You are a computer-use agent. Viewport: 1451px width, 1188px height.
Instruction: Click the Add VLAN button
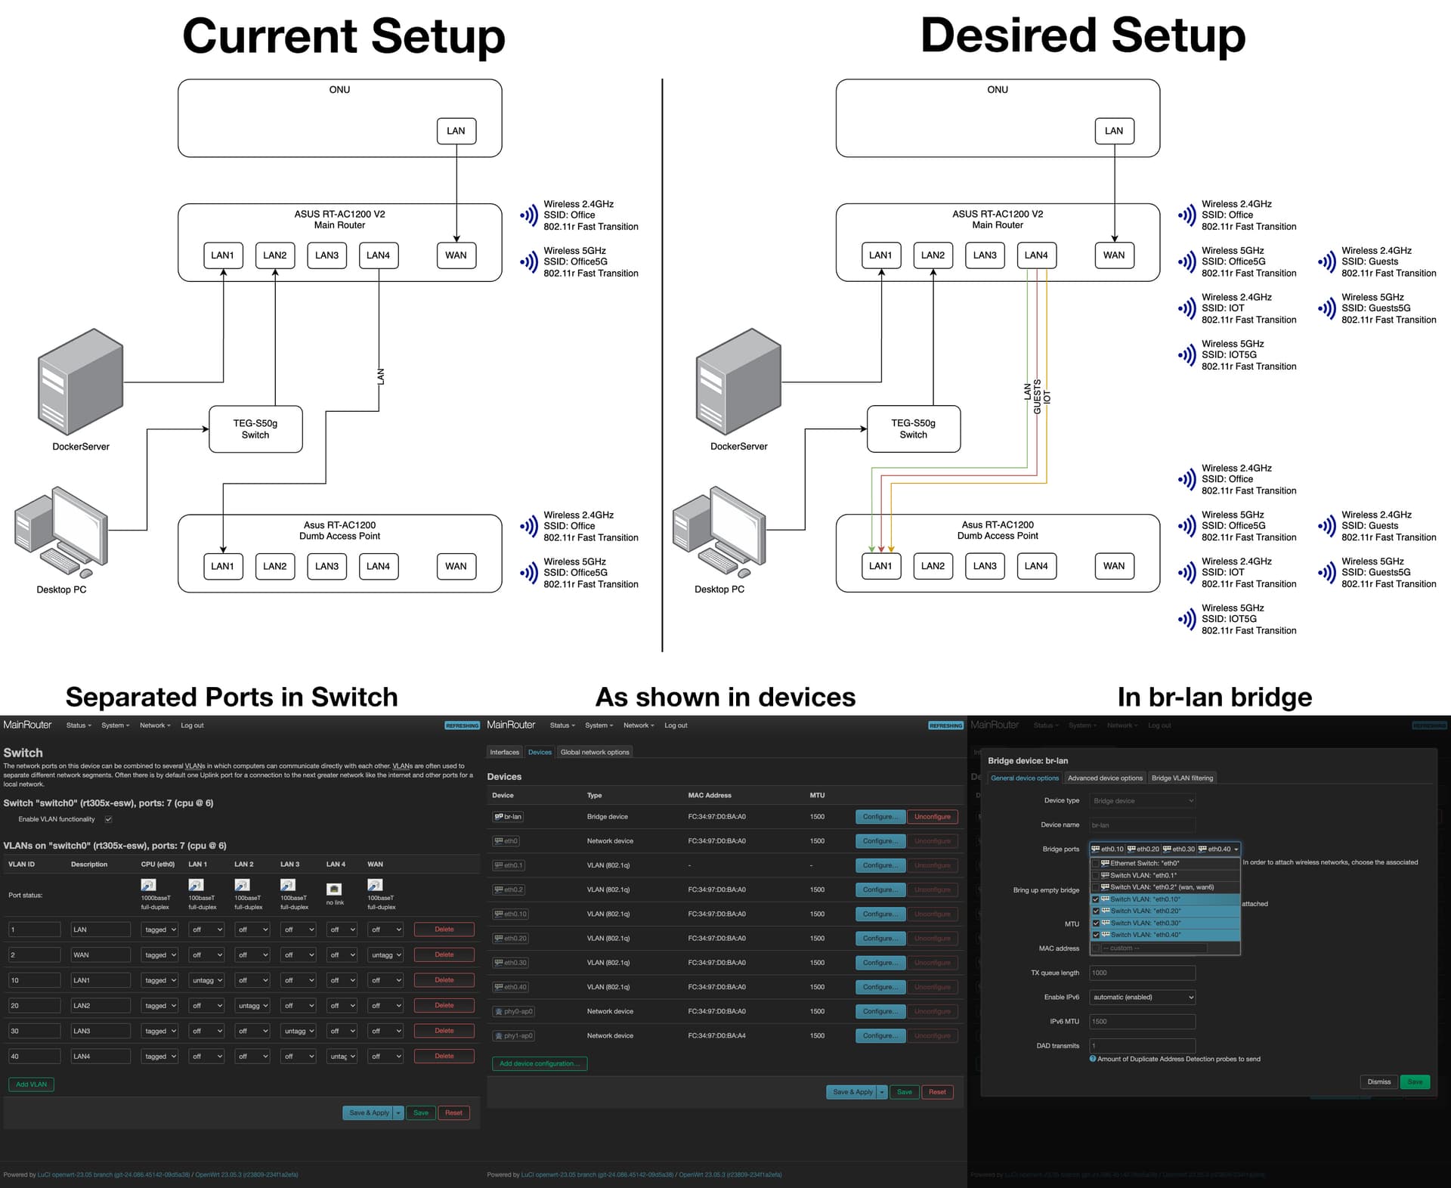coord(31,1084)
